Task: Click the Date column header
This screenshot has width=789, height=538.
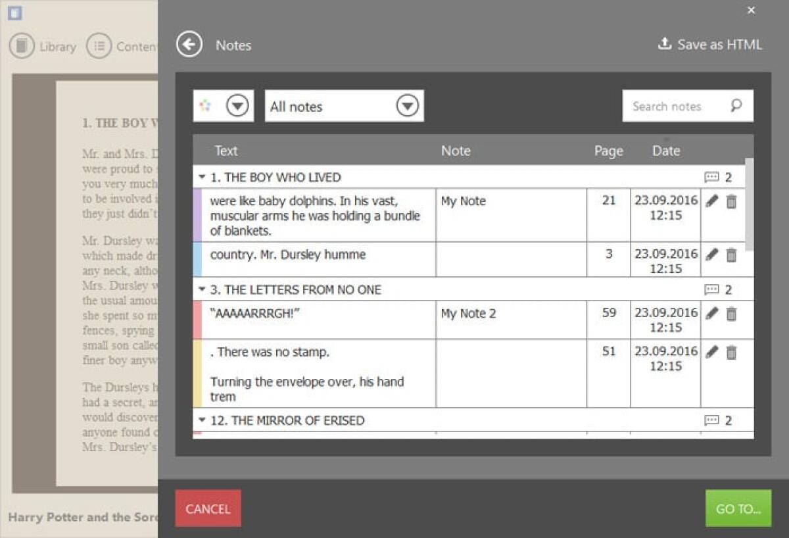Action: [x=666, y=151]
